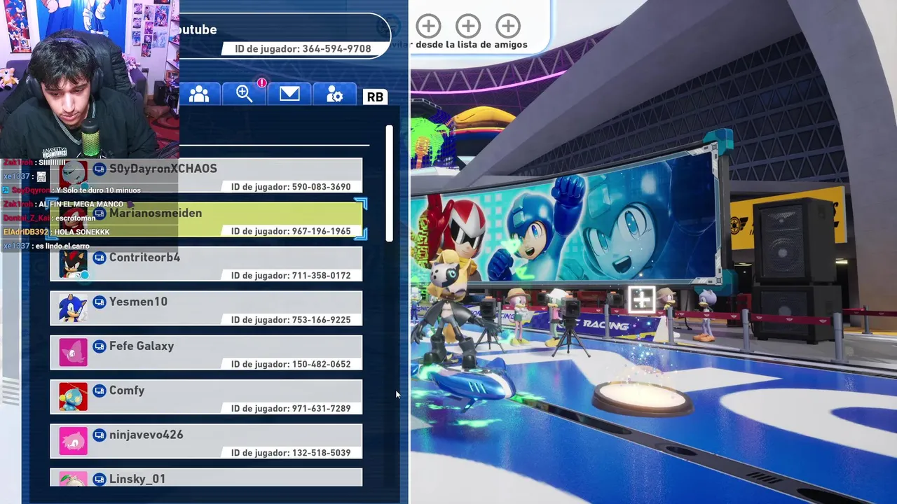Click Fefe Galaxy's pink avatar
Screen dimensions: 897x504
point(74,353)
